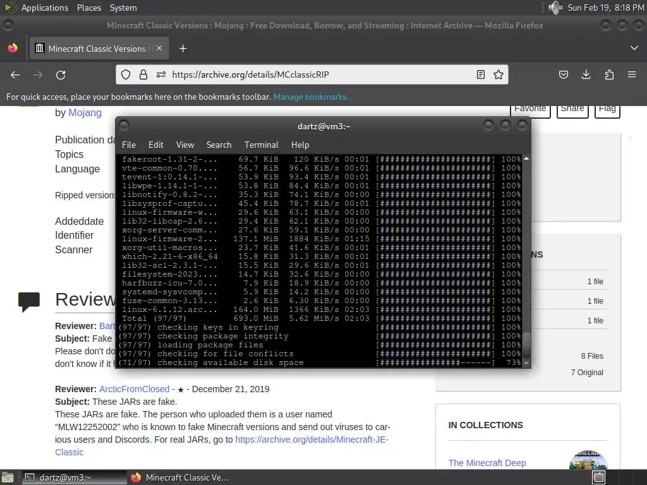
Task: Reload the page in Firefox
Action: tap(61, 75)
